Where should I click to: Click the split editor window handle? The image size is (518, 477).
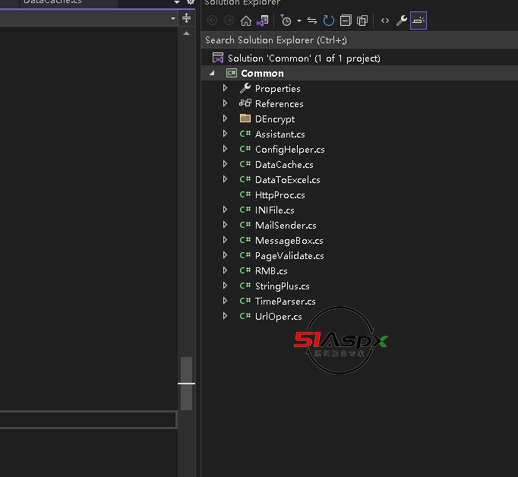187,18
